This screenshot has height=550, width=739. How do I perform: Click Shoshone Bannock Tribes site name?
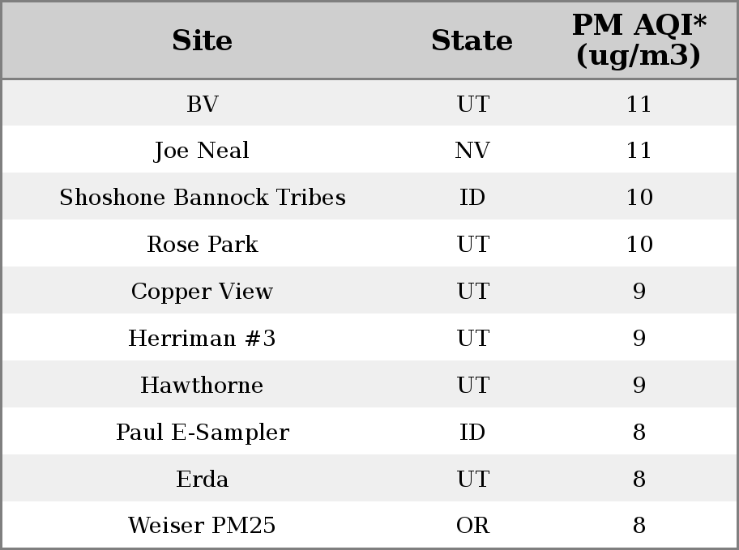click(203, 197)
